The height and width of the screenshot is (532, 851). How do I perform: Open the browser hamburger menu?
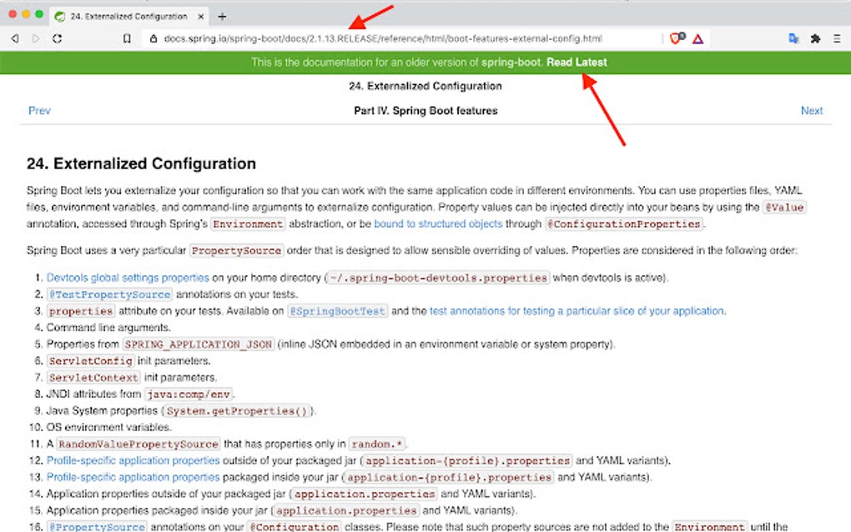837,38
